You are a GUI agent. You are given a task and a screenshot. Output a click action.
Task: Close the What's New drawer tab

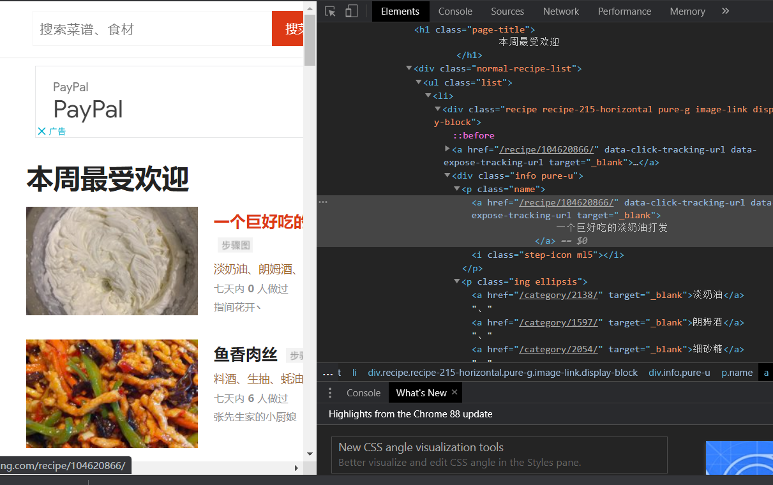[454, 392]
